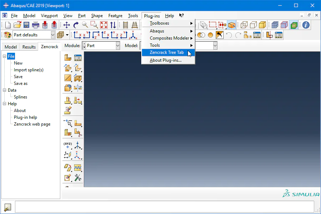Switch to the Zencrack tab
This screenshot has height=214, width=321.
[x=50, y=47]
